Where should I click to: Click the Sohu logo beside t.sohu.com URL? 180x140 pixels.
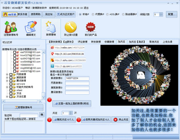(52, 60)
